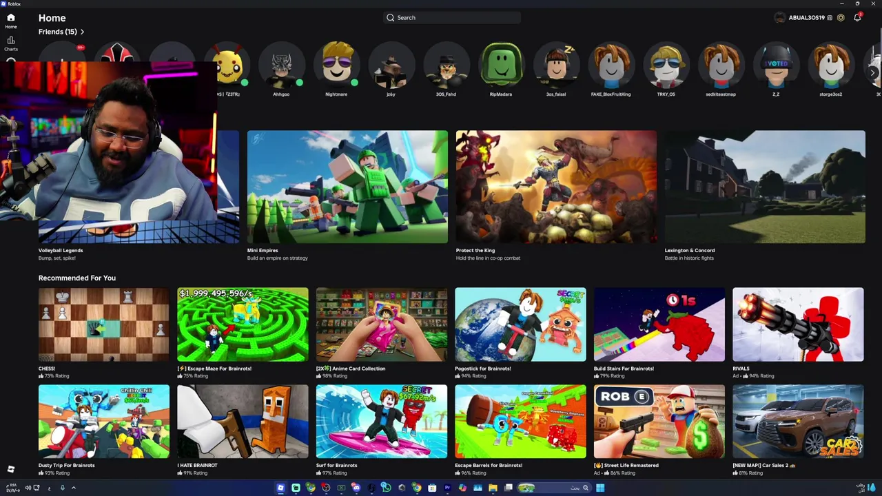Show more friends with carousel arrow

click(872, 73)
